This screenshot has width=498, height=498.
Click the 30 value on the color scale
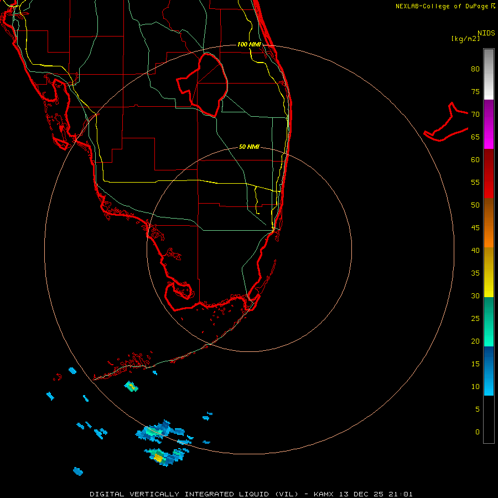click(475, 295)
